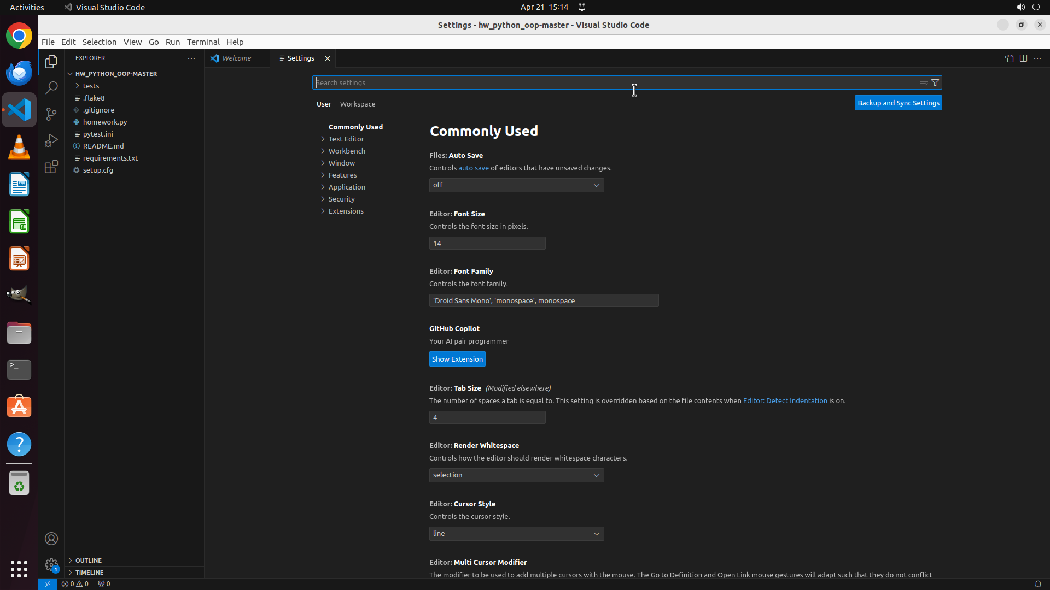1050x590 pixels.
Task: Expand the tests folder in Explorer
Action: [91, 86]
